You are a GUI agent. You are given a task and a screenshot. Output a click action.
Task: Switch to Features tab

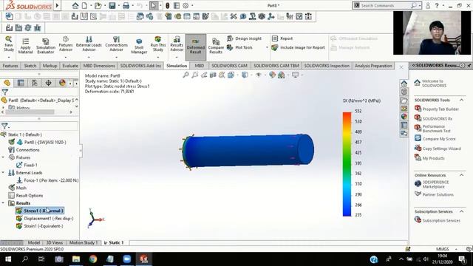pos(10,66)
